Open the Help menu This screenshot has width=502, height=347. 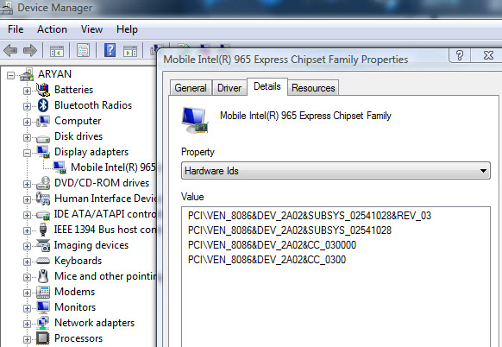coord(127,29)
